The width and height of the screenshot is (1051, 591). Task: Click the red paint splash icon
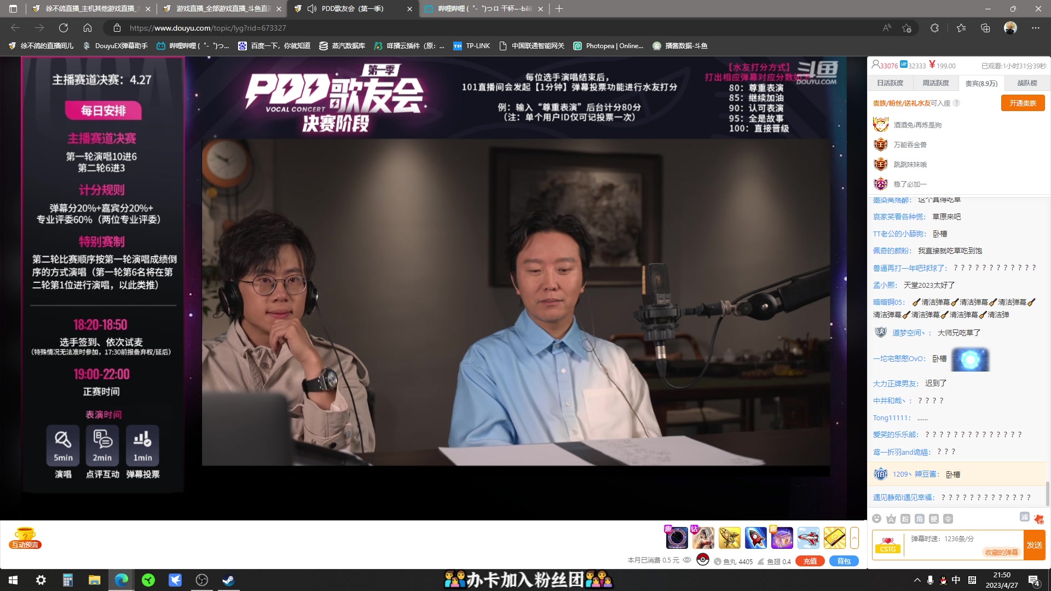click(1039, 519)
